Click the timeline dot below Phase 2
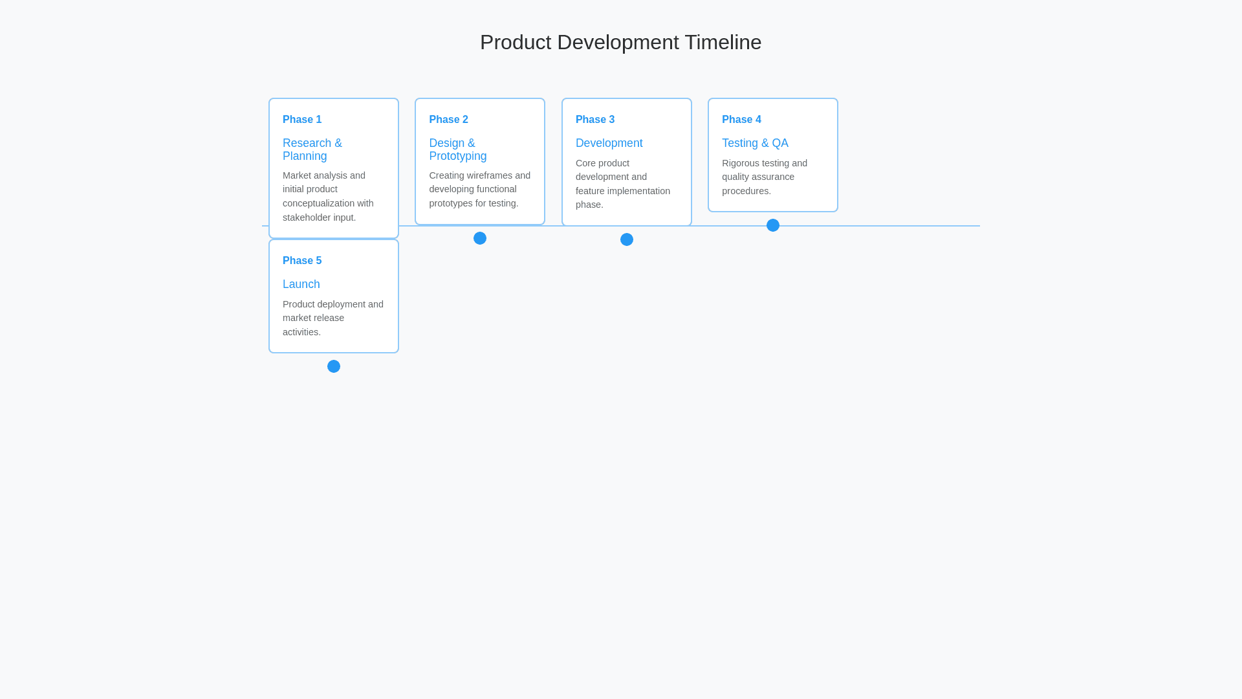 479,238
